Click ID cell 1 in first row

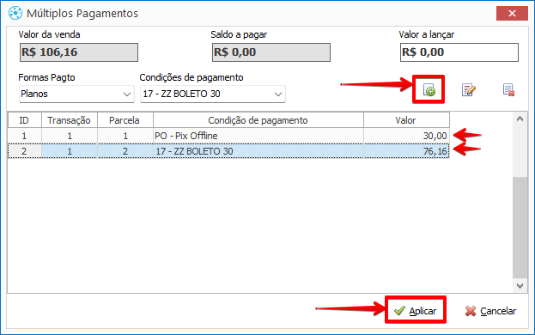(x=25, y=136)
